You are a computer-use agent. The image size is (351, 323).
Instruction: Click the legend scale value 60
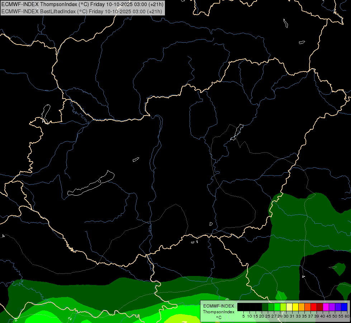click(347, 316)
